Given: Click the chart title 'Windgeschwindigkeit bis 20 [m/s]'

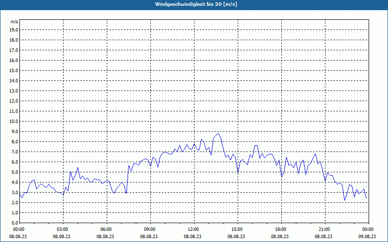Looking at the screenshot, I should point(196,4).
